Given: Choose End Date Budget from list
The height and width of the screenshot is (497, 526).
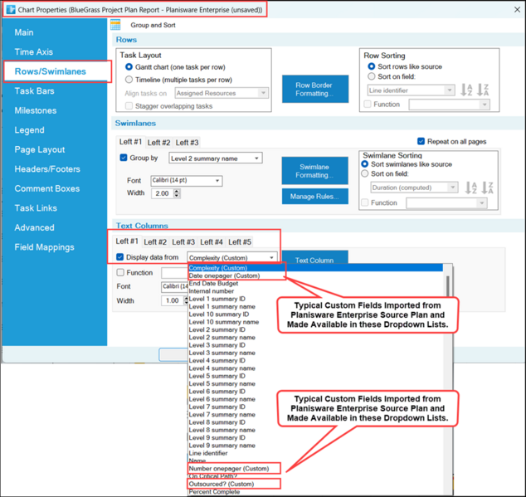Looking at the screenshot, I should coord(213,283).
